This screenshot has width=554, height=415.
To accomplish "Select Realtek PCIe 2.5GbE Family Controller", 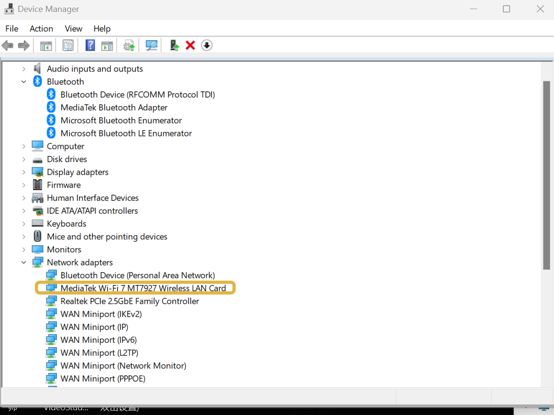I will click(130, 301).
